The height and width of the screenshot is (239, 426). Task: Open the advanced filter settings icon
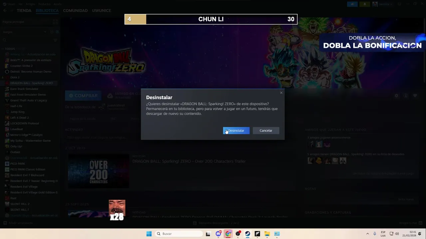tap(56, 40)
